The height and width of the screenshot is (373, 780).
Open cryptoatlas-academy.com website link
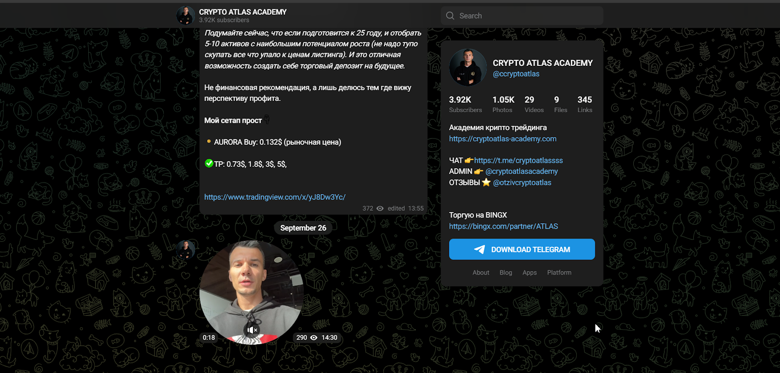click(503, 139)
